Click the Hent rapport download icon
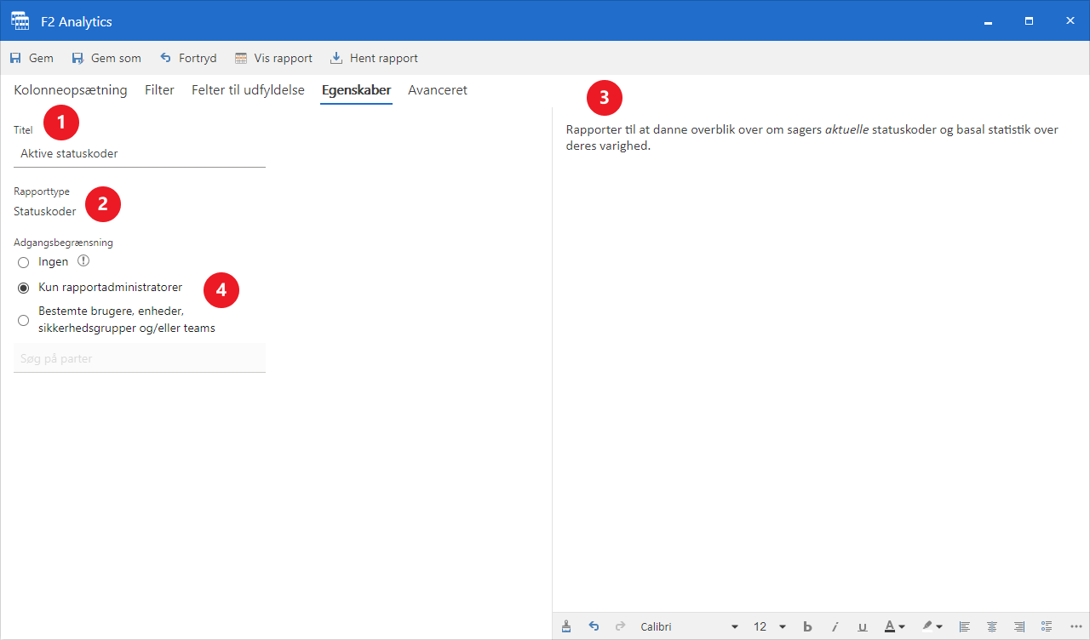Image resolution: width=1090 pixels, height=640 pixels. tap(336, 59)
